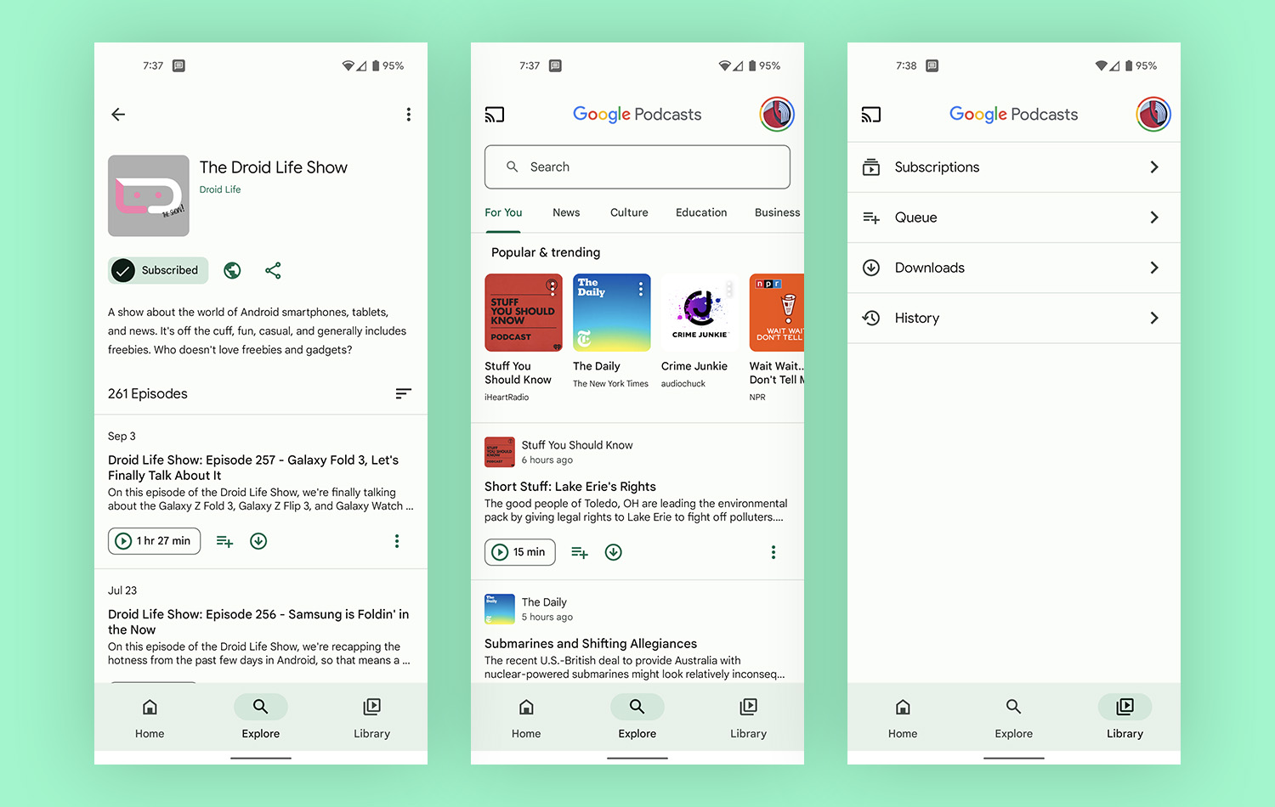Viewport: 1275px width, 807px height.
Task: Expand the Subscriptions row chevron
Action: [x=1153, y=167]
